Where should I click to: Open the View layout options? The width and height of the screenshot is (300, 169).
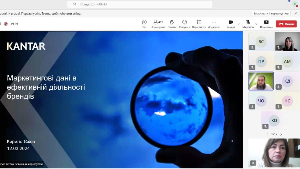pos(199,24)
